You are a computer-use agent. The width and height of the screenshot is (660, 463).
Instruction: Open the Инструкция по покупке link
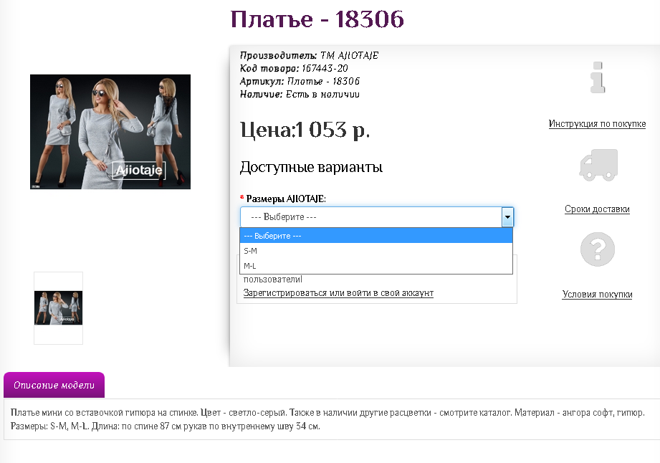point(597,124)
